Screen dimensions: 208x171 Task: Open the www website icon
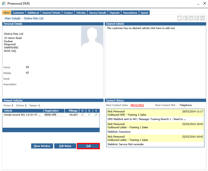pyautogui.click(x=203, y=18)
